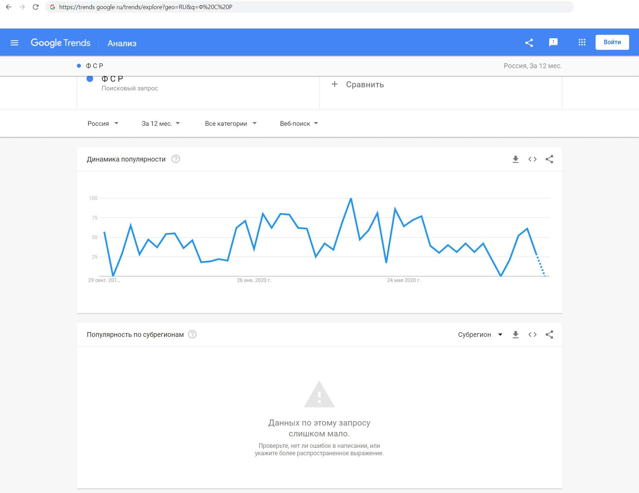Open the За 12 мес. time range dropdown
The width and height of the screenshot is (639, 493).
tap(160, 124)
